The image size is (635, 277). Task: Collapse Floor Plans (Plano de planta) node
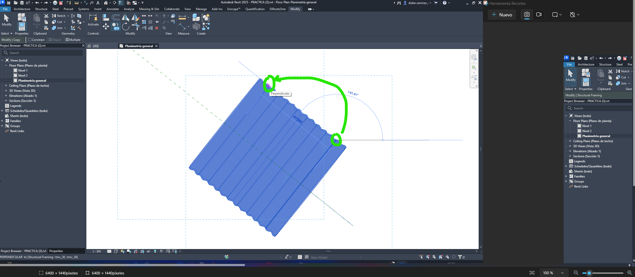(x=6, y=65)
